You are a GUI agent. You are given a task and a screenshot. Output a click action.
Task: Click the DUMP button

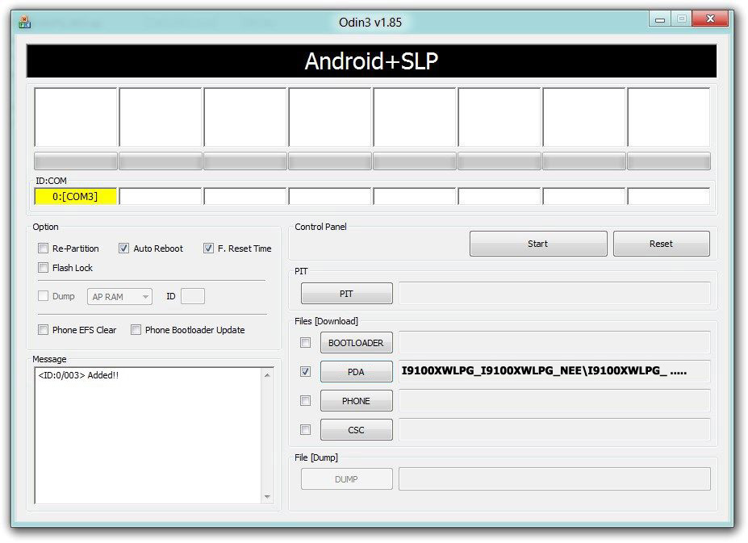(x=347, y=479)
